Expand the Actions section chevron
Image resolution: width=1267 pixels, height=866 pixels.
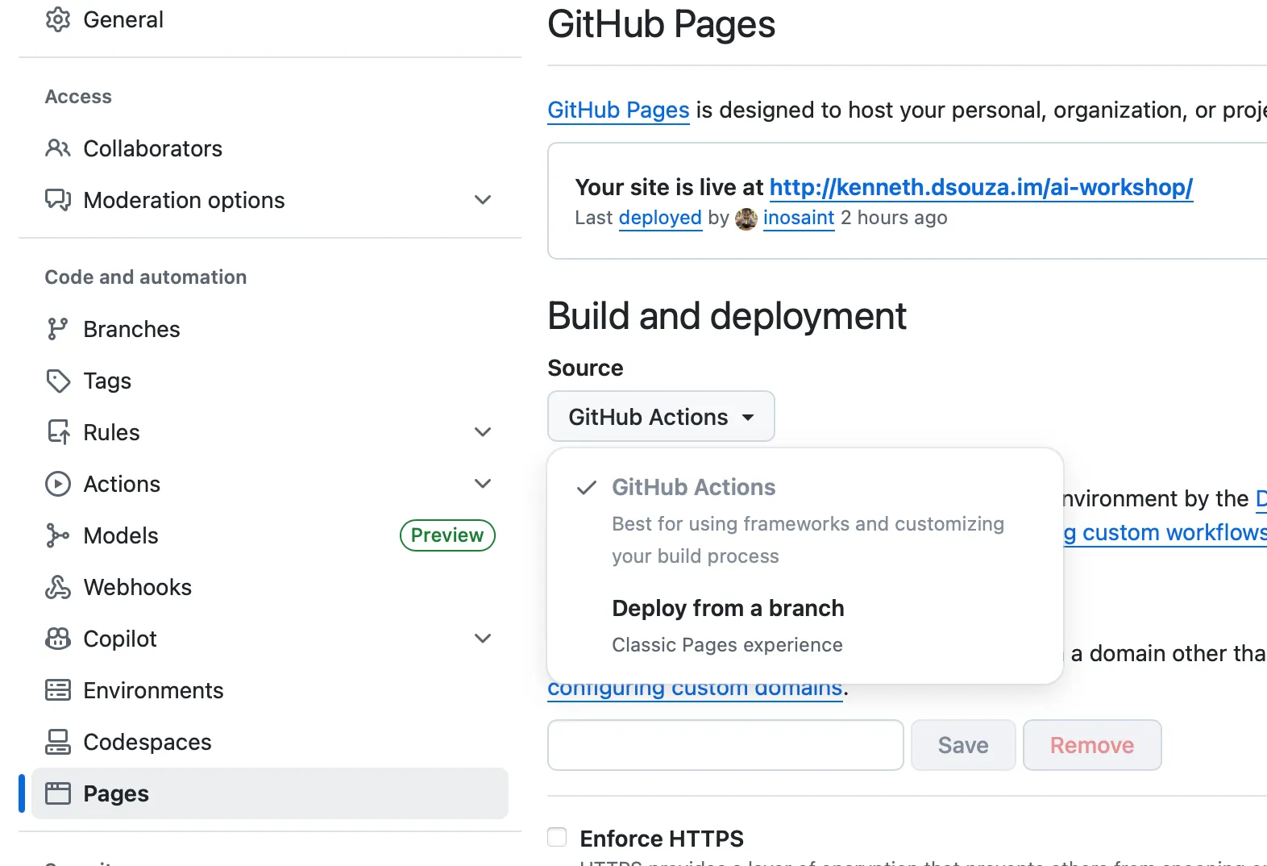pyautogui.click(x=483, y=484)
